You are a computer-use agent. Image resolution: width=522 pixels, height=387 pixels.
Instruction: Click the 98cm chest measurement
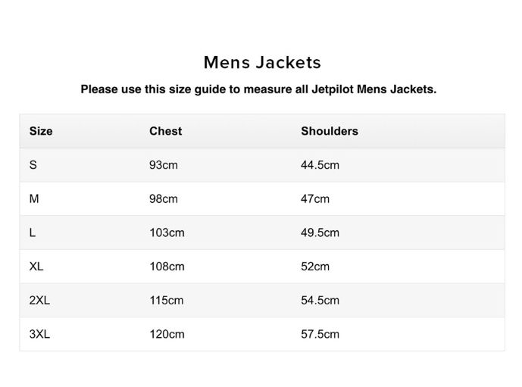click(163, 199)
